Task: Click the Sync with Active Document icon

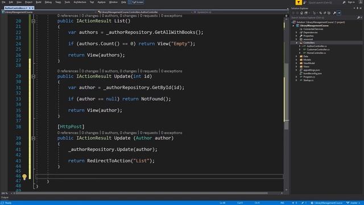Action: (x=321, y=13)
